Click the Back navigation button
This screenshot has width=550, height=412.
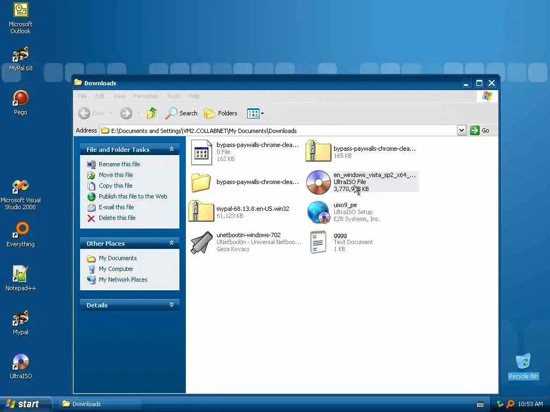(91, 113)
